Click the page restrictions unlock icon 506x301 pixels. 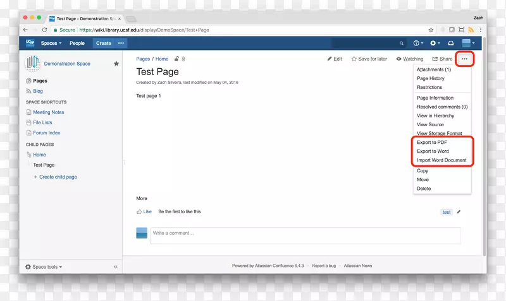tap(176, 59)
